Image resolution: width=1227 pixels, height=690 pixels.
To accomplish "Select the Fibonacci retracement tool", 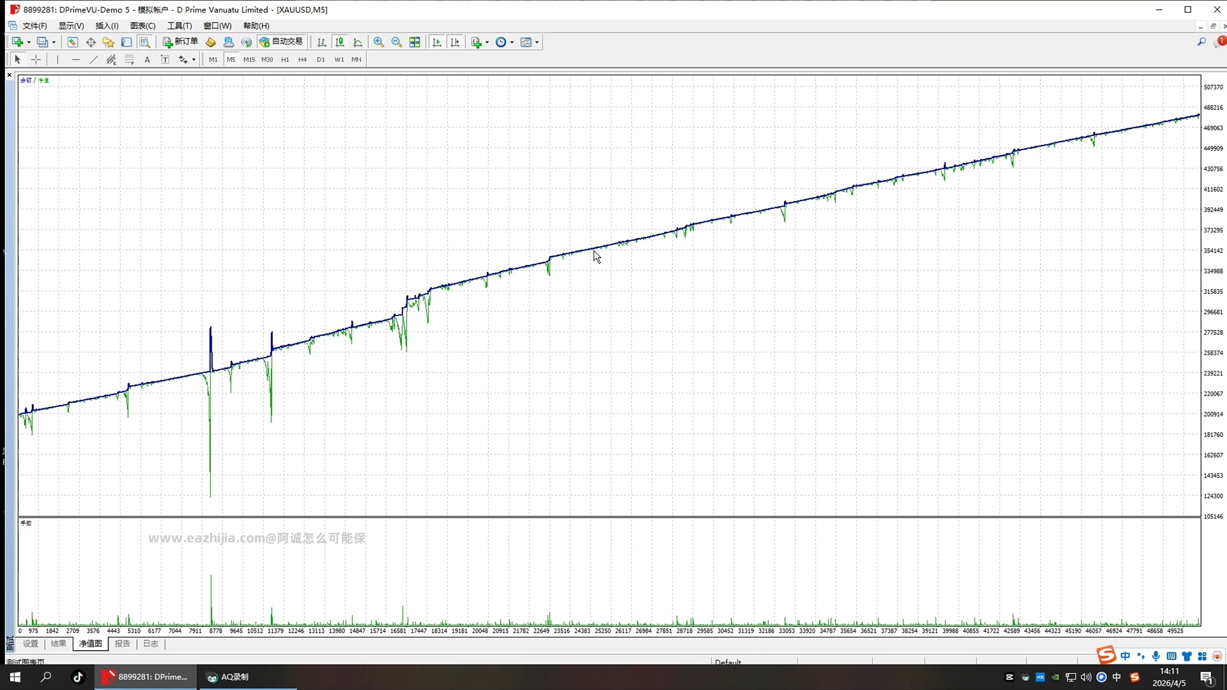I will tap(129, 59).
